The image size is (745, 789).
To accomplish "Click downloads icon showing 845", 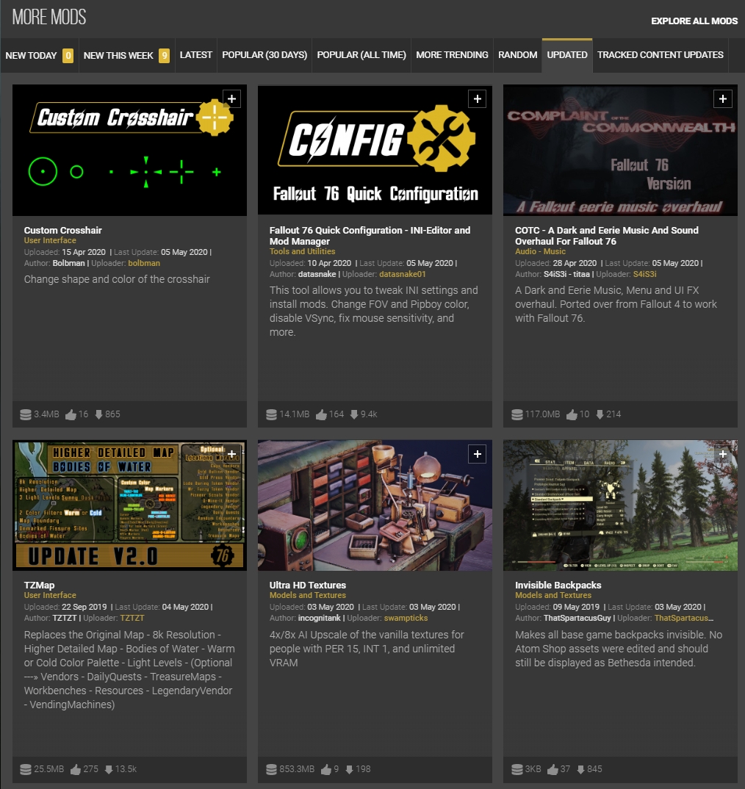I will (x=580, y=769).
